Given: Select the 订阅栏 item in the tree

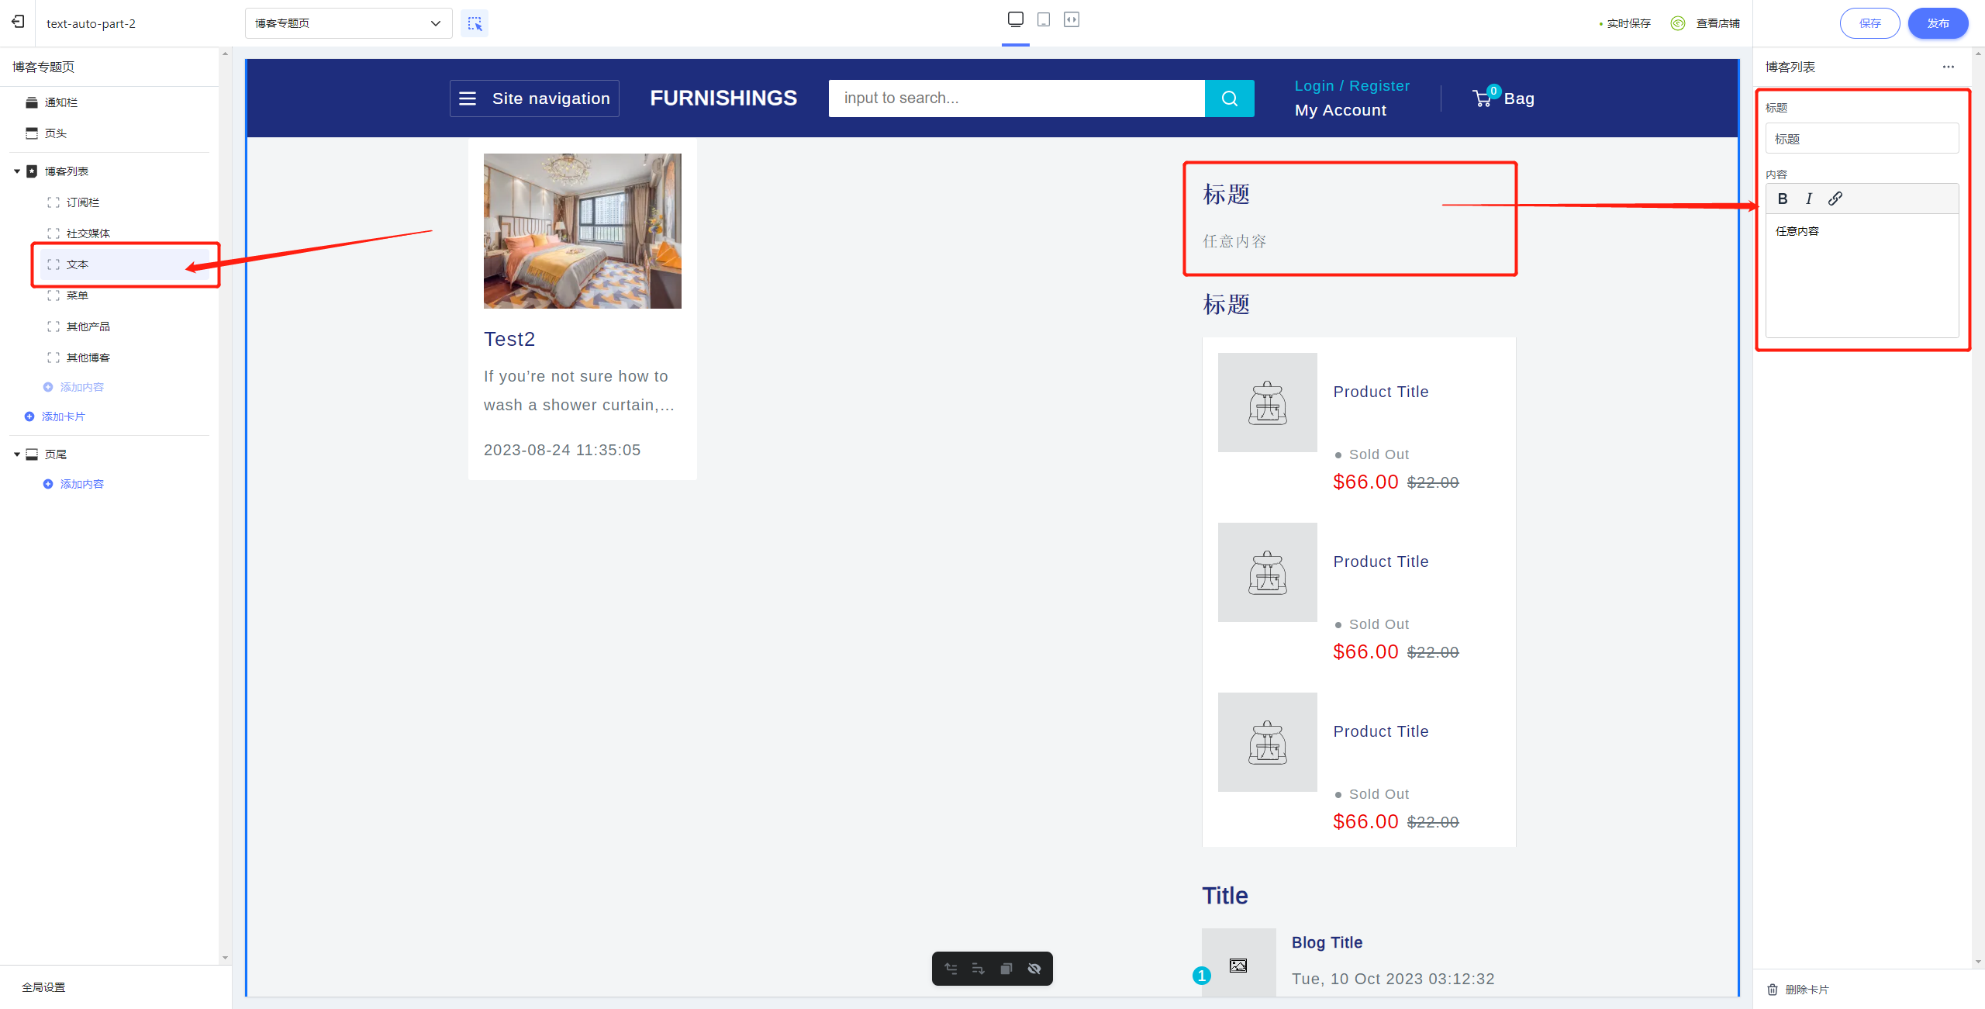Looking at the screenshot, I should pyautogui.click(x=83, y=202).
